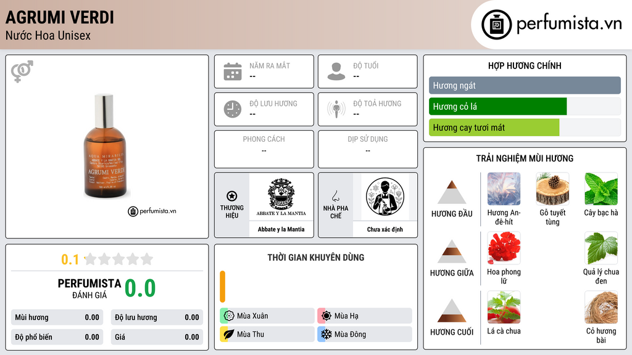This screenshot has width=632, height=355.
Task: Click the nose icon above Nhà pha chế
Action: pos(335,196)
